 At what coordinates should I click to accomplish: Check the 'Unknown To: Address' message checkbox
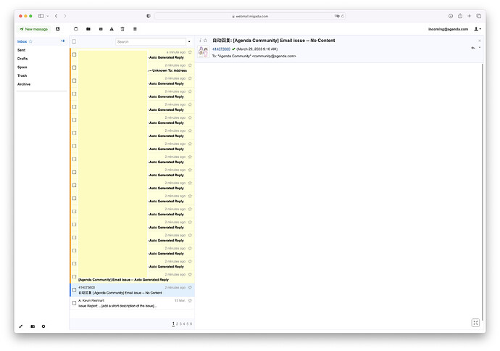(75, 67)
